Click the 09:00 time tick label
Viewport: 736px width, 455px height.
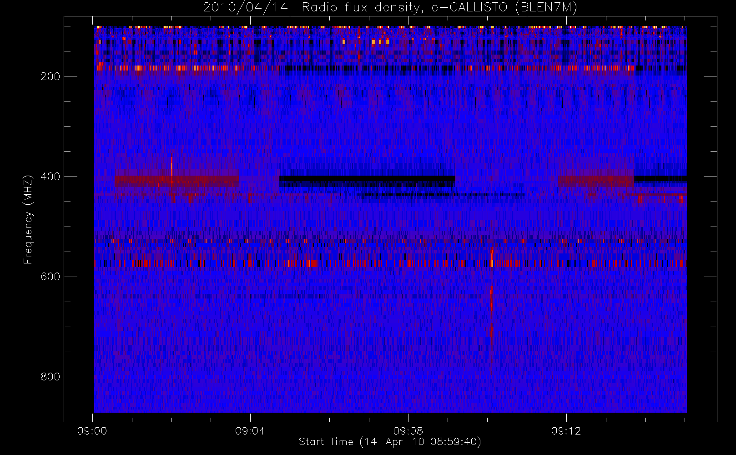coord(92,431)
